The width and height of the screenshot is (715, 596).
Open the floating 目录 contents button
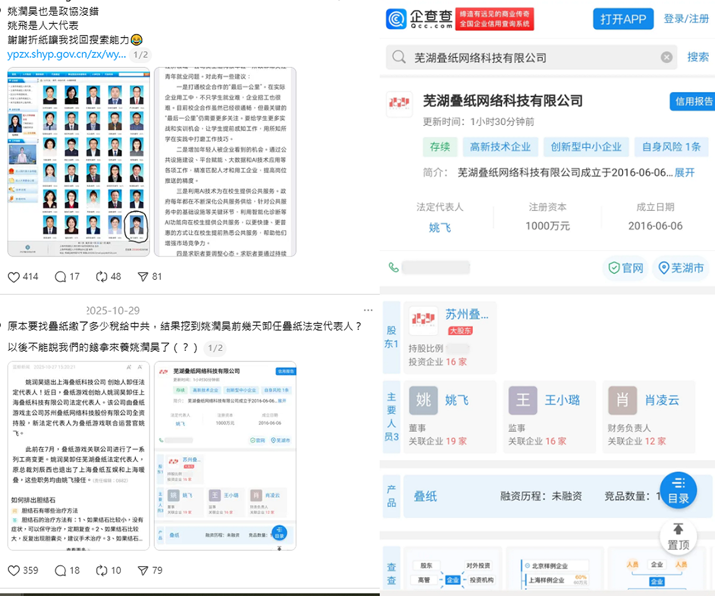[678, 491]
